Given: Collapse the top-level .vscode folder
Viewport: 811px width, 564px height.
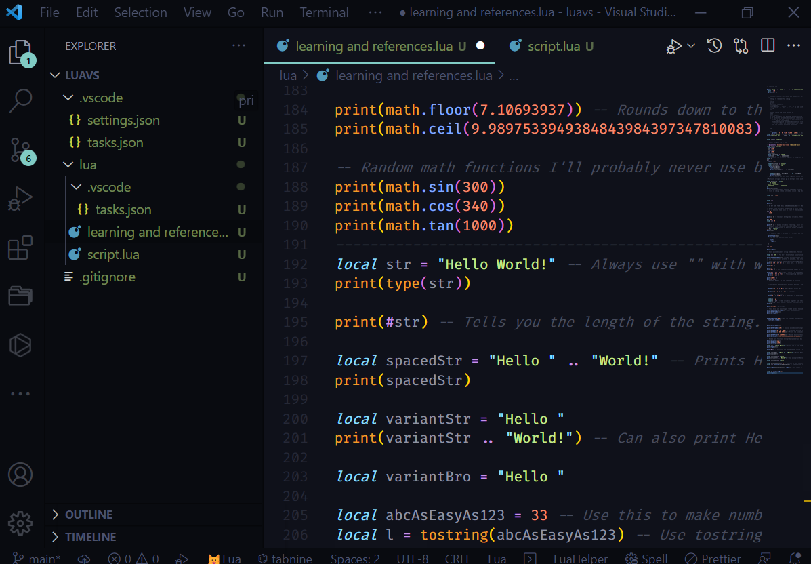Looking at the screenshot, I should (68, 98).
